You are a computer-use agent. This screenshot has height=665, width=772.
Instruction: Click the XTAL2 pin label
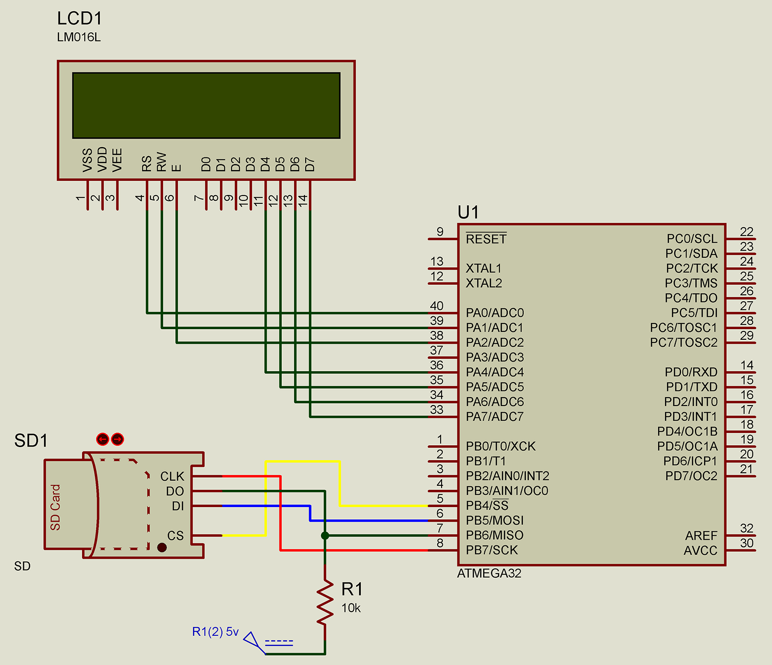click(484, 283)
